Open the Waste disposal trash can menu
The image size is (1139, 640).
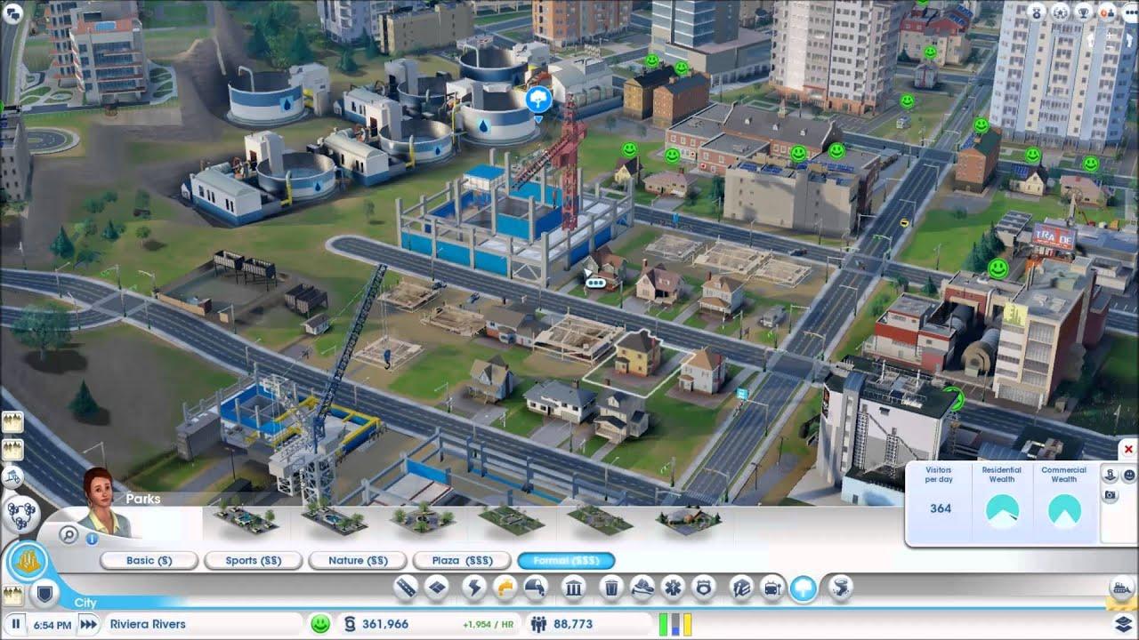(x=611, y=587)
